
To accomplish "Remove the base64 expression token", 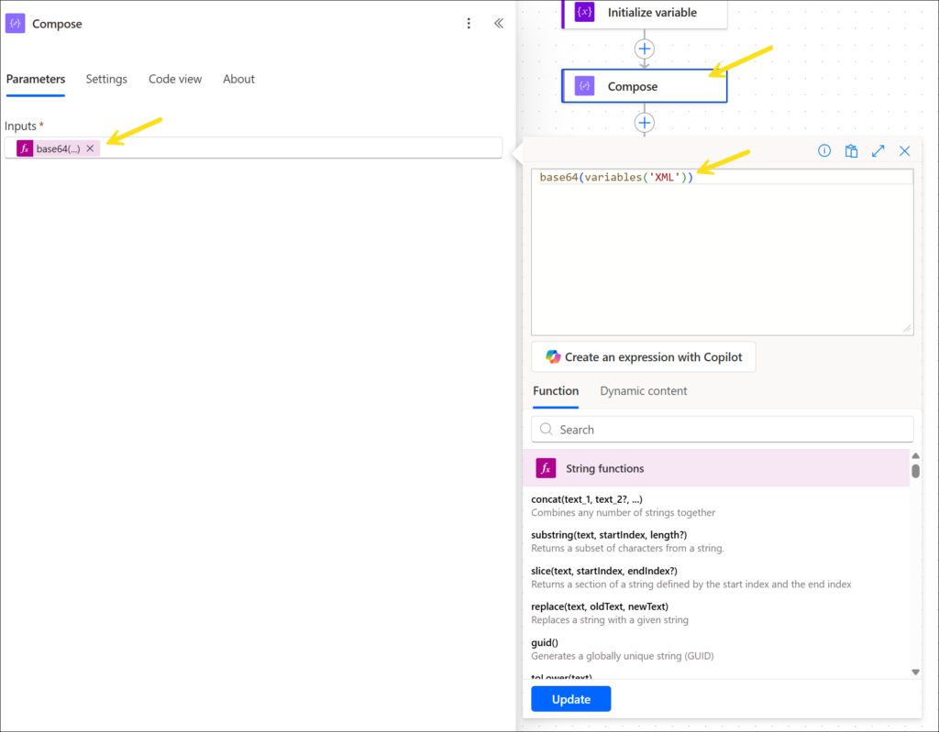I will click(x=90, y=148).
